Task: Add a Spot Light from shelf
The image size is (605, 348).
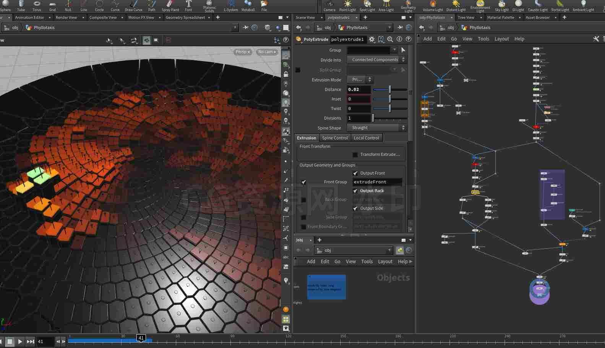Action: point(367,6)
